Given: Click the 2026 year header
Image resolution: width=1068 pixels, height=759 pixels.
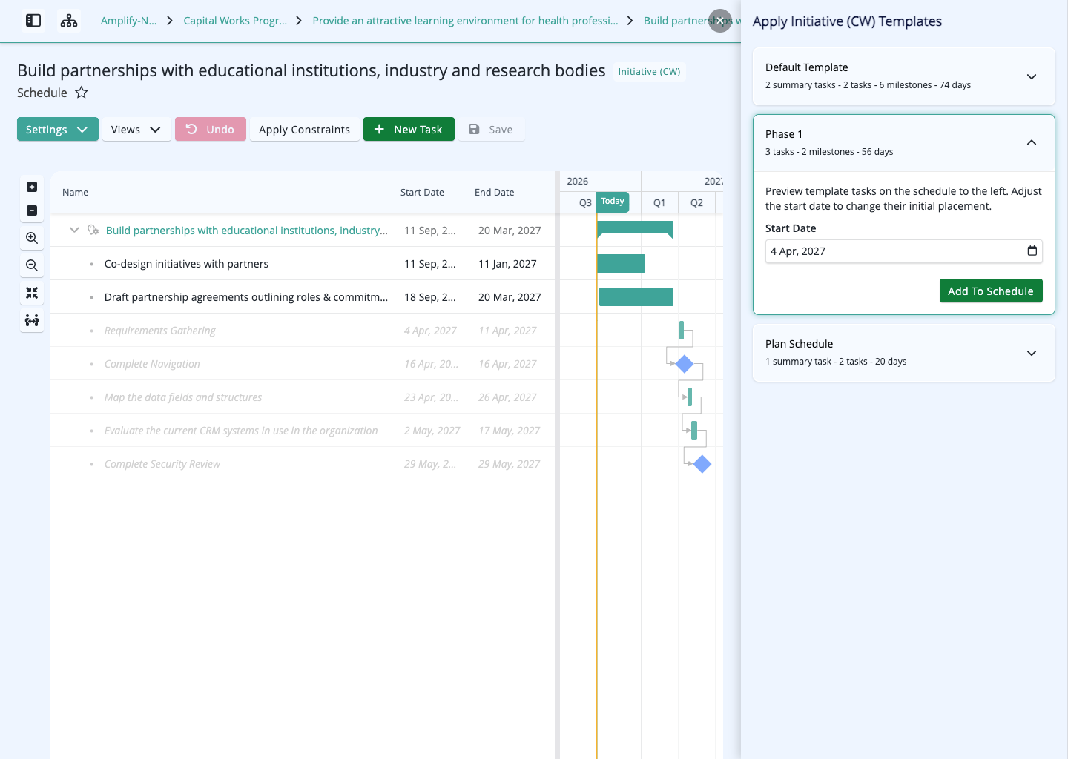Looking at the screenshot, I should (578, 181).
